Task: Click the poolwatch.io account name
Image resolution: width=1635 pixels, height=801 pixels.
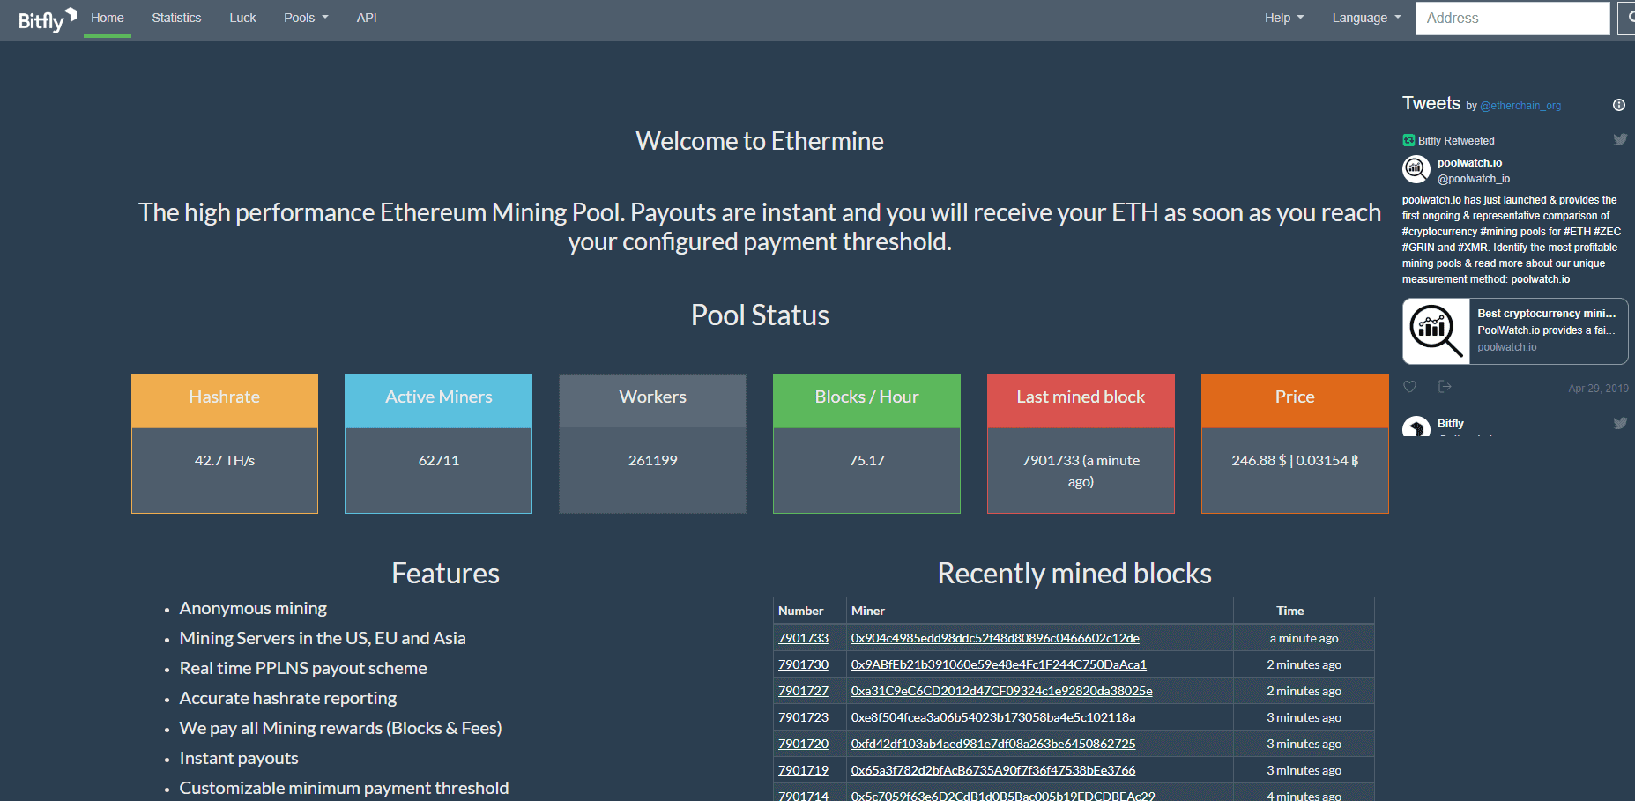Action: pyautogui.click(x=1469, y=163)
